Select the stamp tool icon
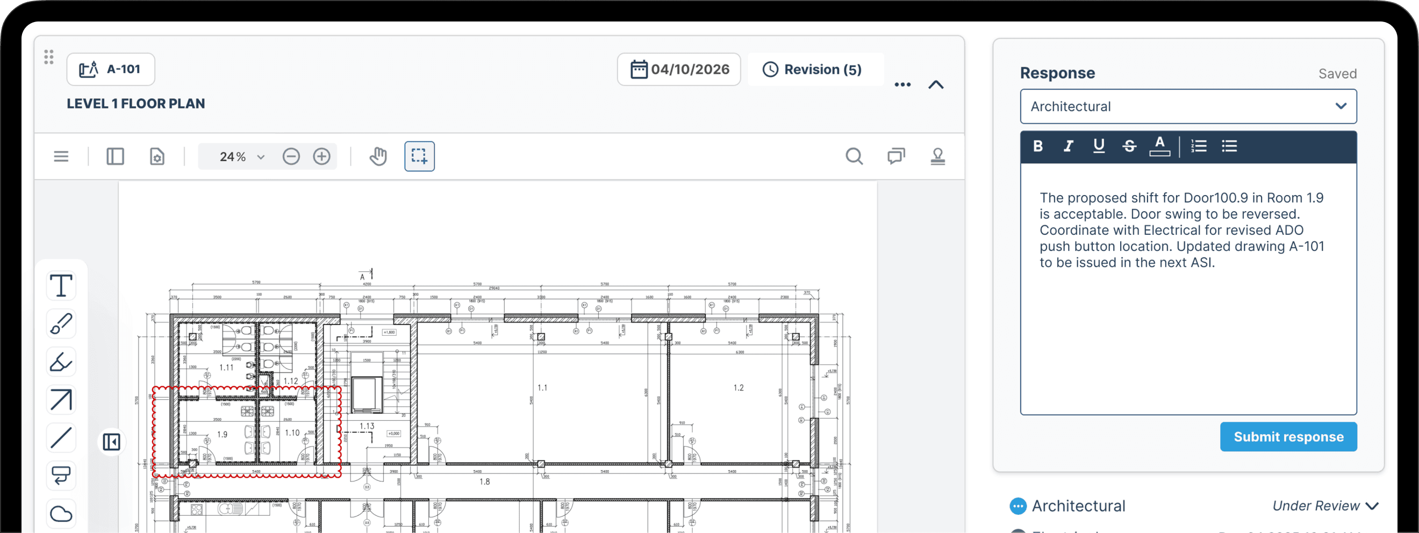The image size is (1419, 533). (x=937, y=156)
